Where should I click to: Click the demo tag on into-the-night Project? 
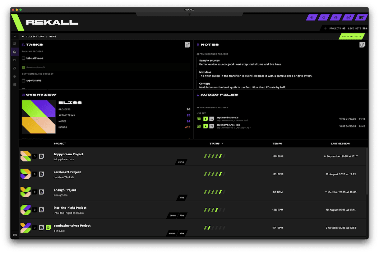coord(173,215)
